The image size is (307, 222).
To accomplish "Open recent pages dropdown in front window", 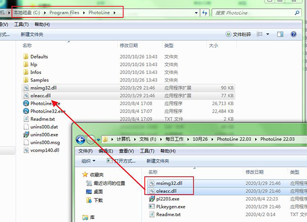I will [98, 140].
